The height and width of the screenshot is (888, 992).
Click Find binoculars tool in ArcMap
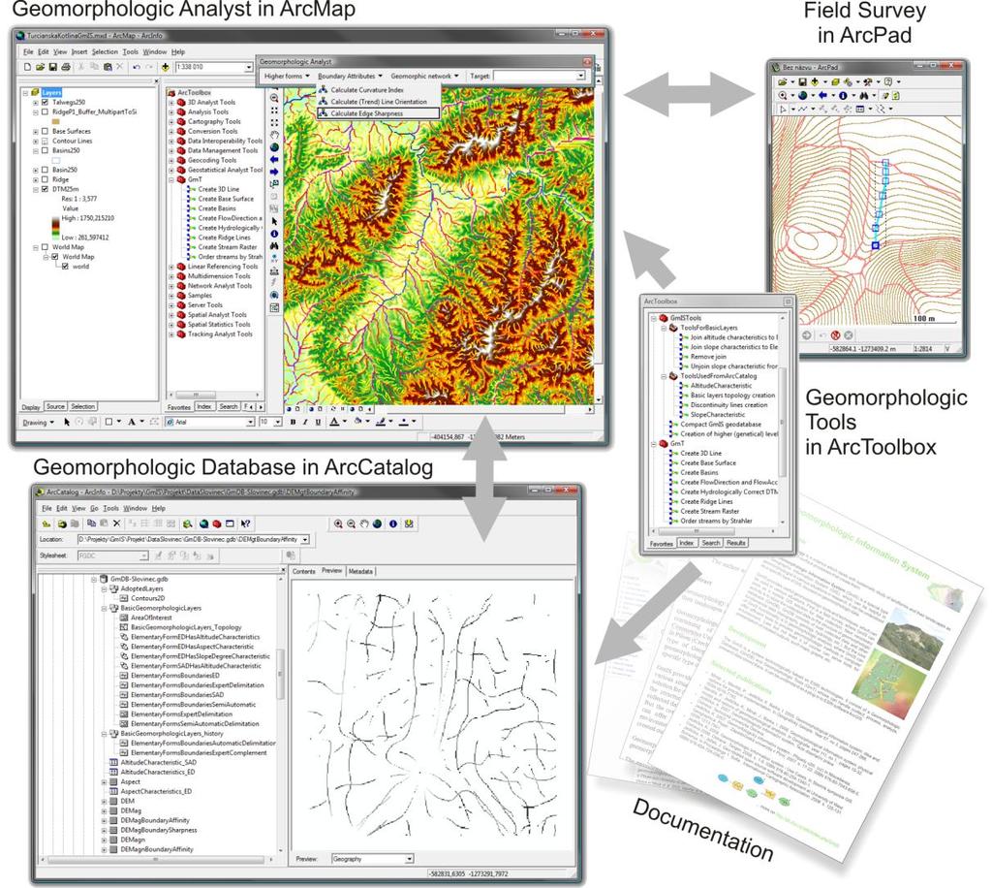(274, 245)
